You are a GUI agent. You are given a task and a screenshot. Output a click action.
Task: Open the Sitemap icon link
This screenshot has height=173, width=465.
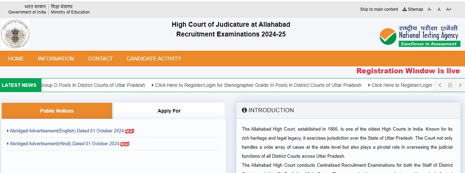[413, 9]
